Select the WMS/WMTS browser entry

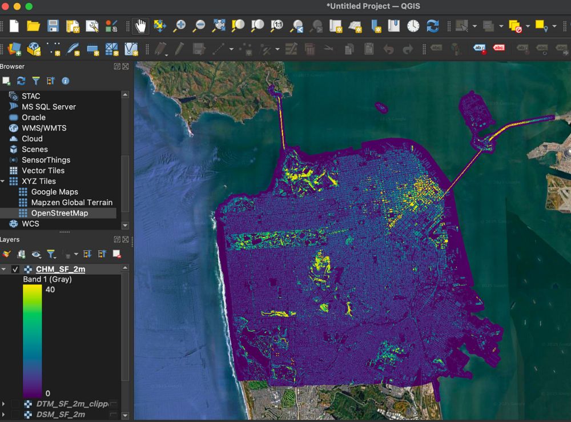44,128
